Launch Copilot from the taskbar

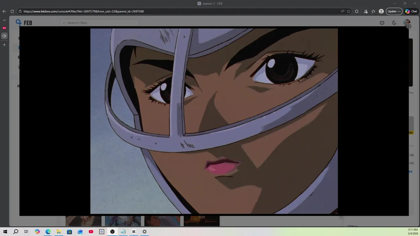(37, 231)
